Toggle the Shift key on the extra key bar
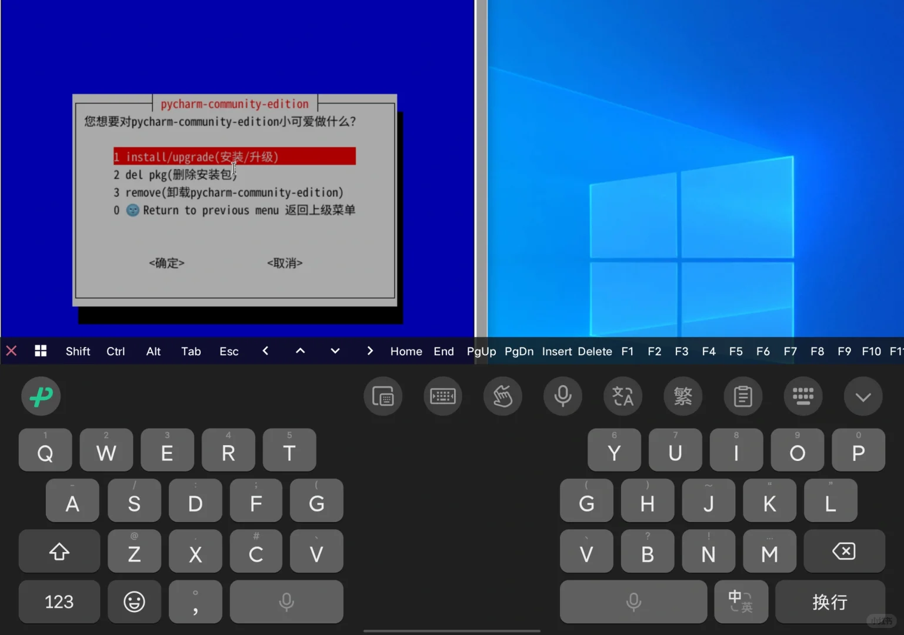The height and width of the screenshot is (635, 904). point(78,351)
